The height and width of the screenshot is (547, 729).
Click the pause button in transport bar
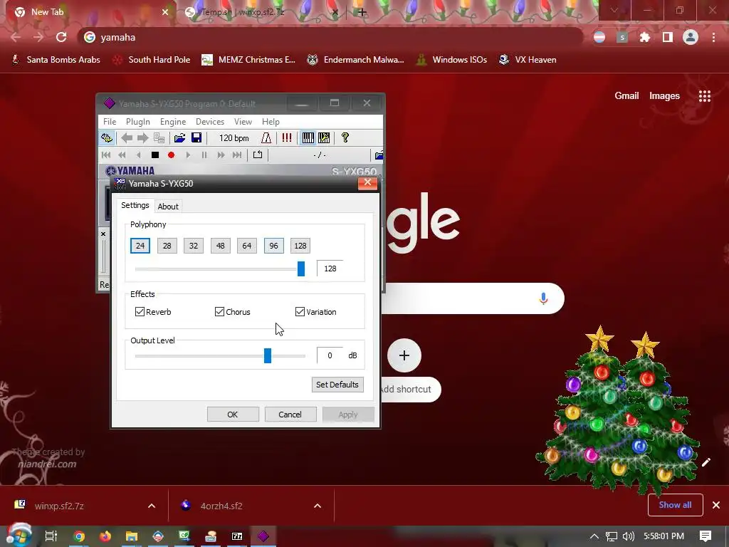coord(204,155)
